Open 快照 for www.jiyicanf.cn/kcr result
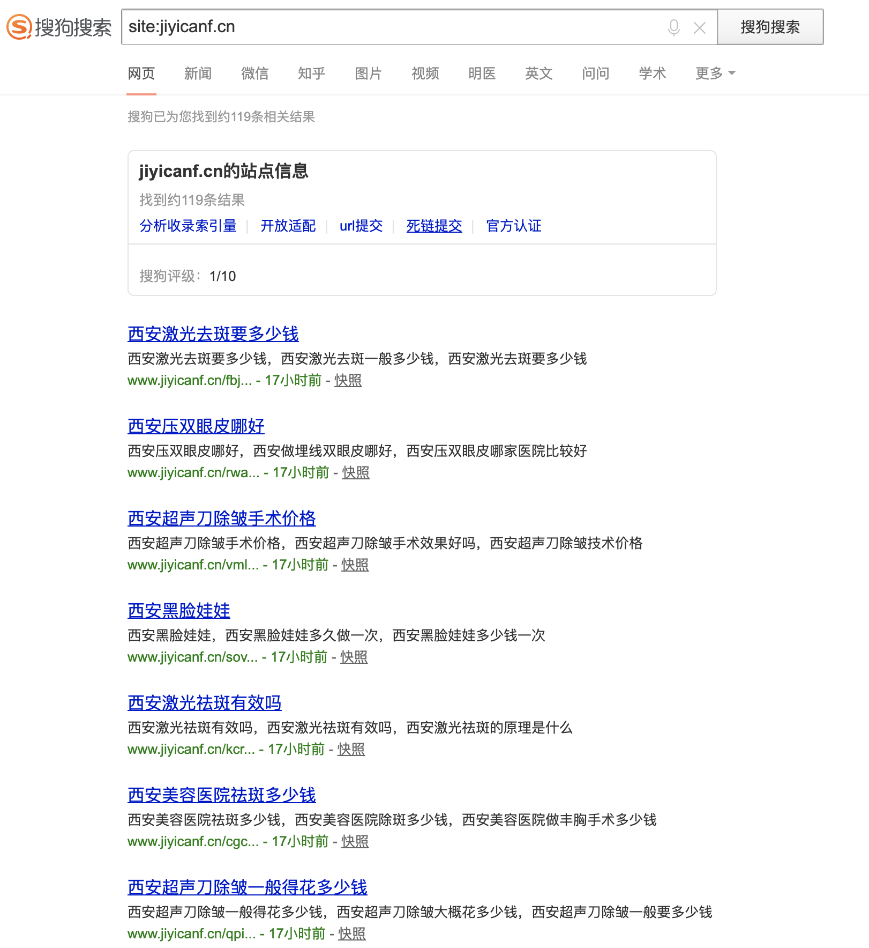 (351, 749)
